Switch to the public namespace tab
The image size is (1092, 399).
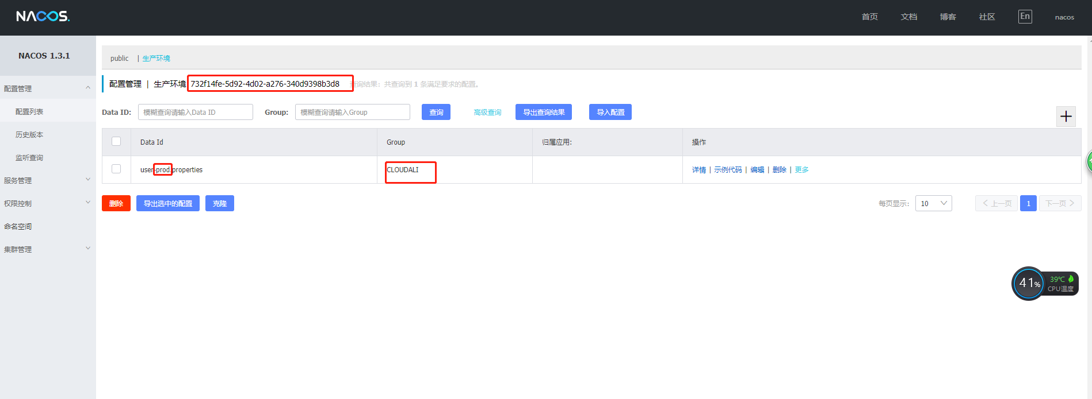120,58
